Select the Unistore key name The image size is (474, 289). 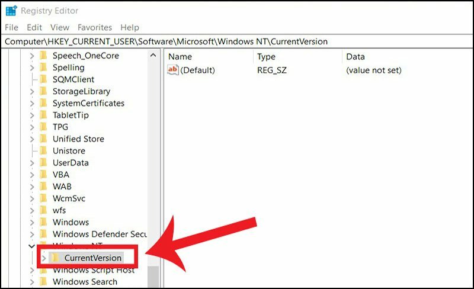pyautogui.click(x=69, y=151)
